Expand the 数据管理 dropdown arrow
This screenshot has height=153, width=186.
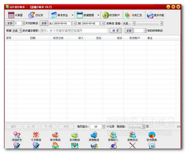tap(98, 15)
